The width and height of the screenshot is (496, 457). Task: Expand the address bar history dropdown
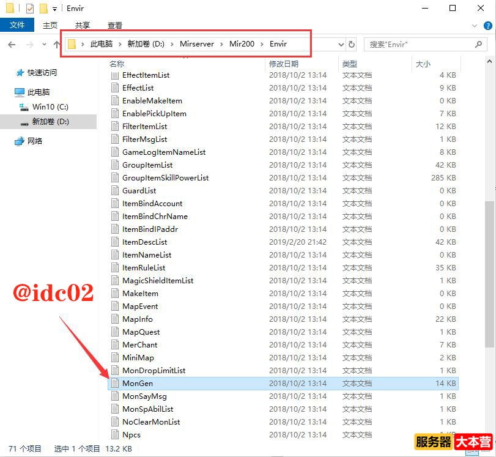[x=341, y=44]
